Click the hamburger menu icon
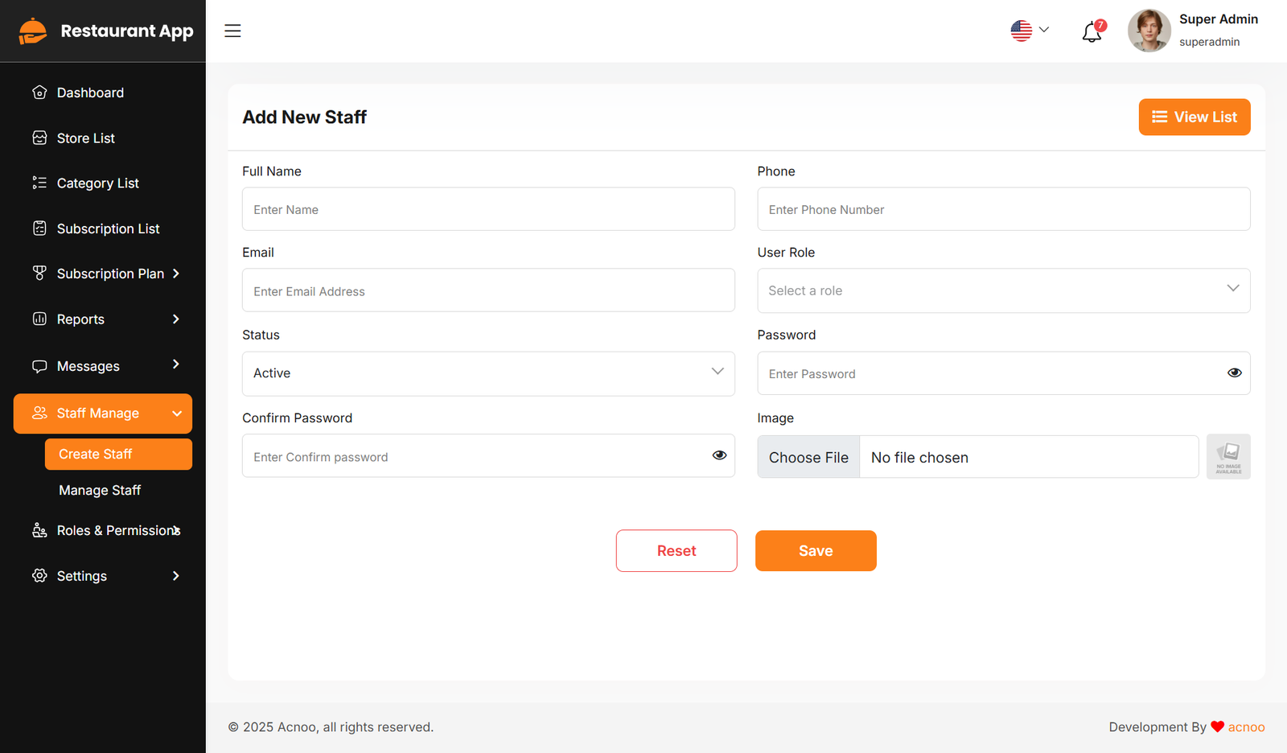The height and width of the screenshot is (753, 1287). [232, 31]
